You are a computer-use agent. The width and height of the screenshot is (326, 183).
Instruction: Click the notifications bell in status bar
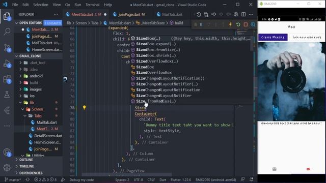coord(251,179)
